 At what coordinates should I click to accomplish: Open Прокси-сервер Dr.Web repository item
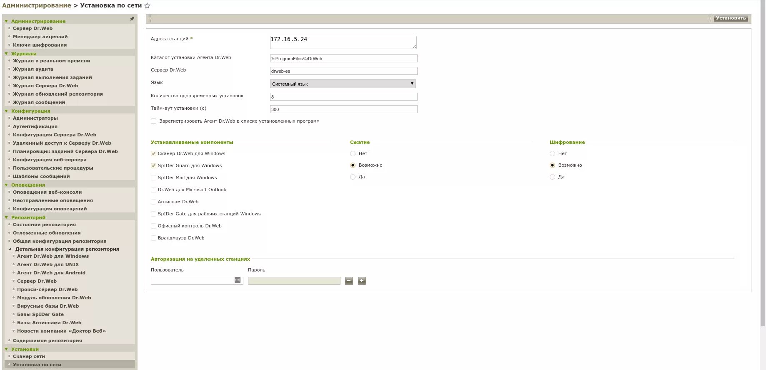click(47, 289)
